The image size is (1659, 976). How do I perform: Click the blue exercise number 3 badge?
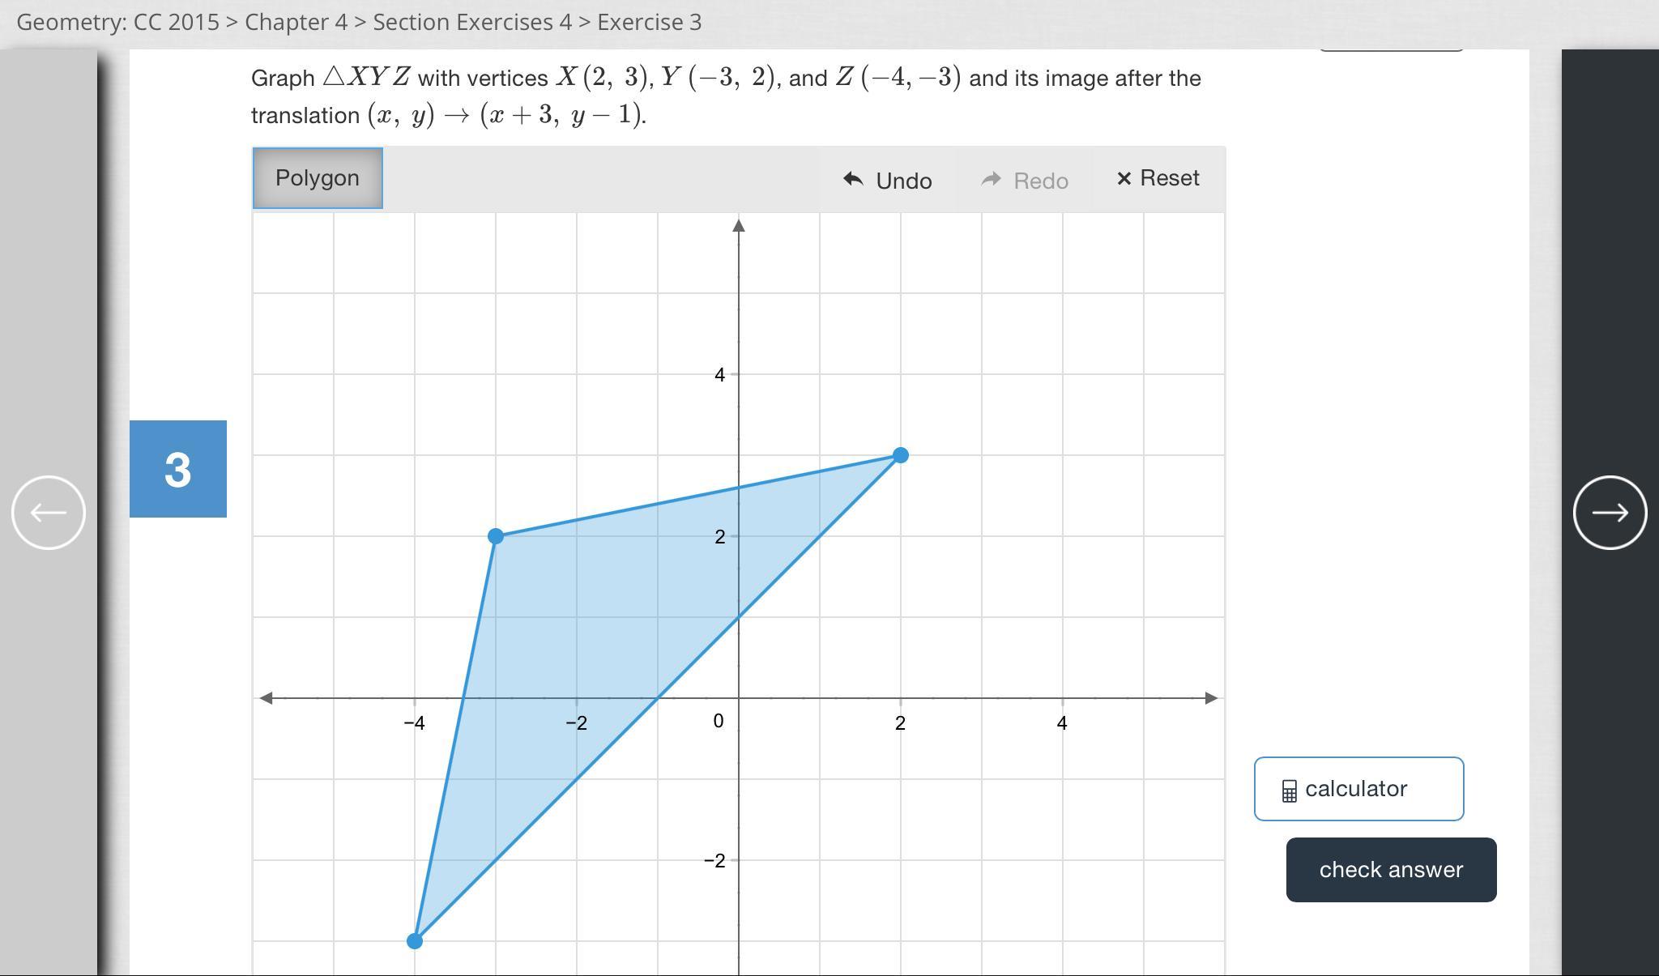pos(178,469)
